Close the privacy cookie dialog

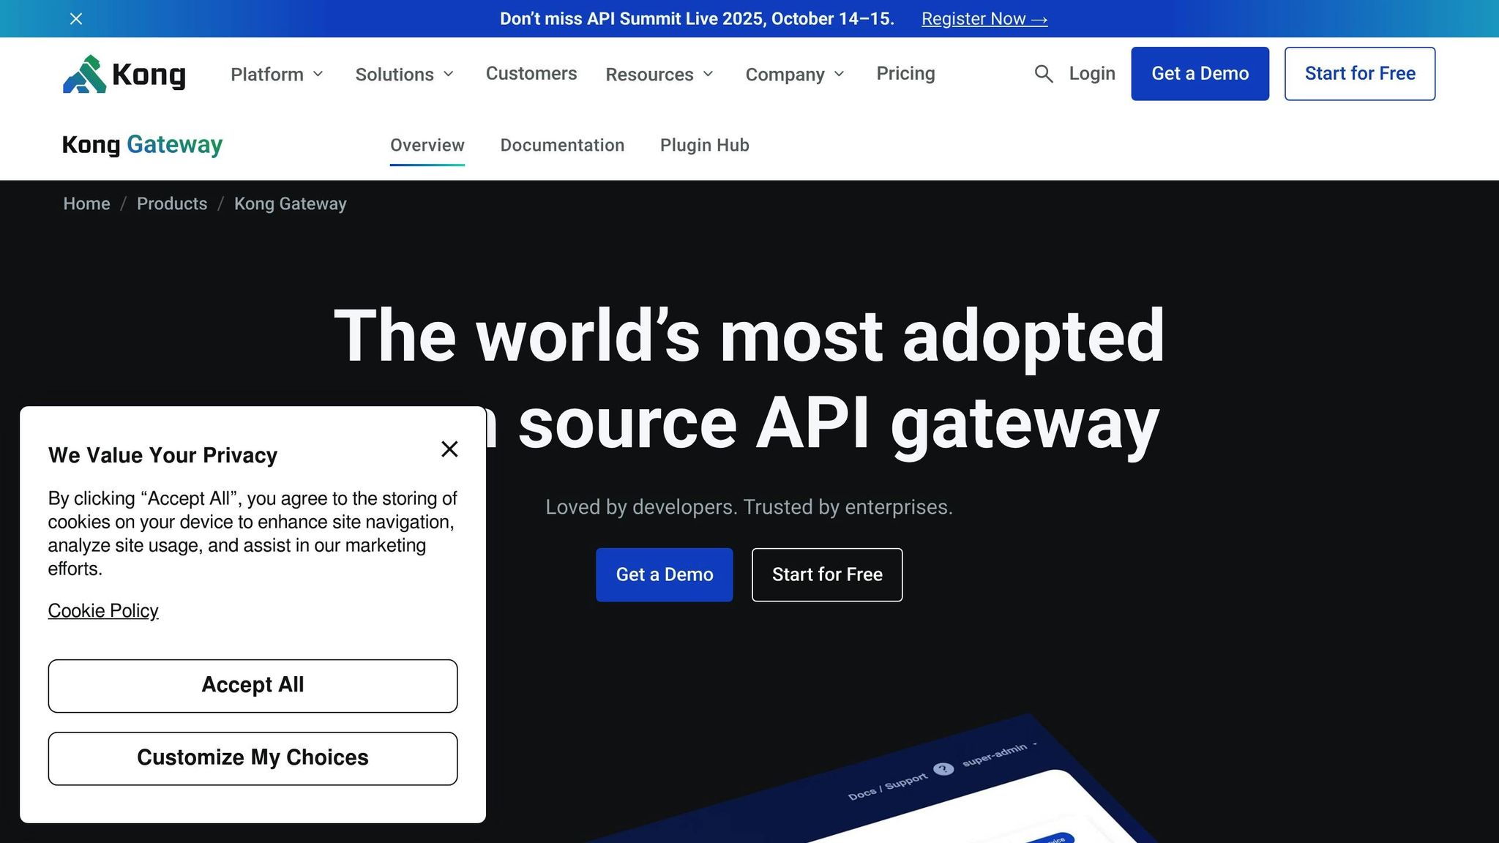pyautogui.click(x=449, y=449)
